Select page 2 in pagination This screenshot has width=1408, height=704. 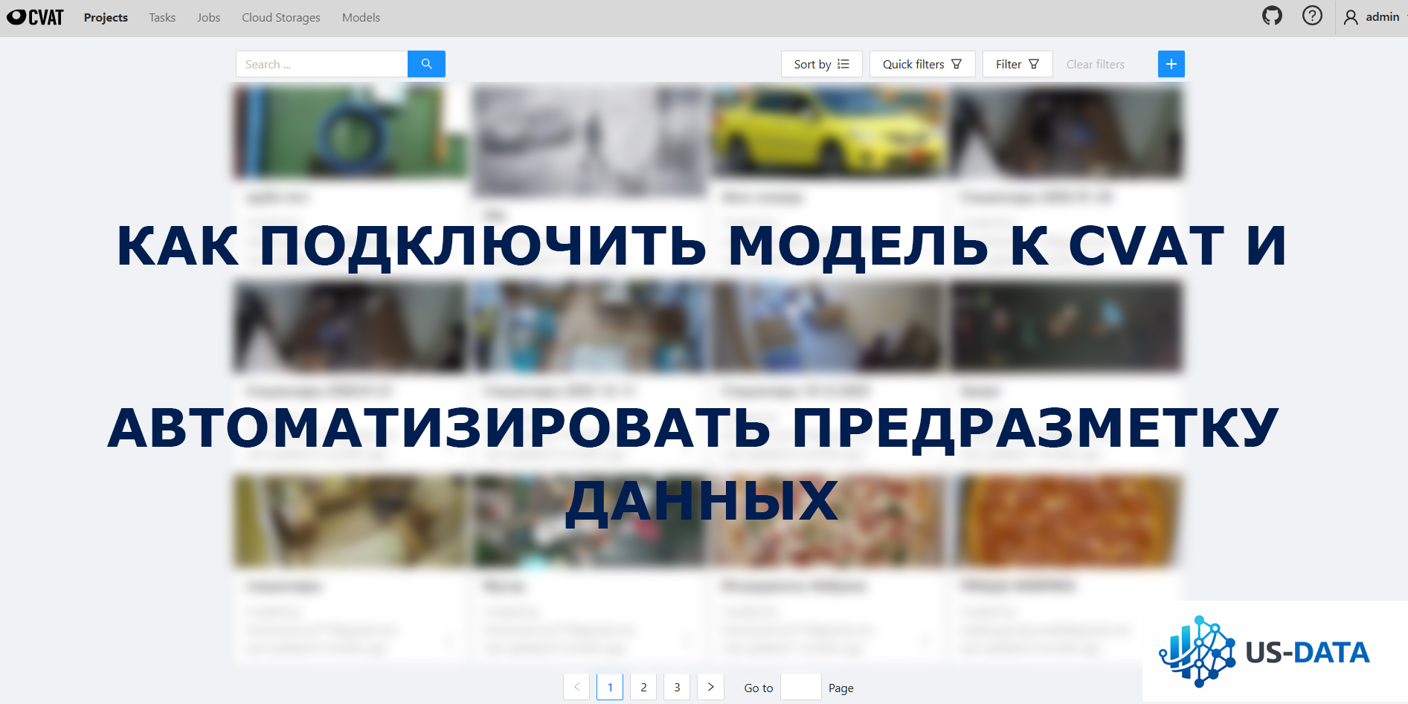pos(643,687)
